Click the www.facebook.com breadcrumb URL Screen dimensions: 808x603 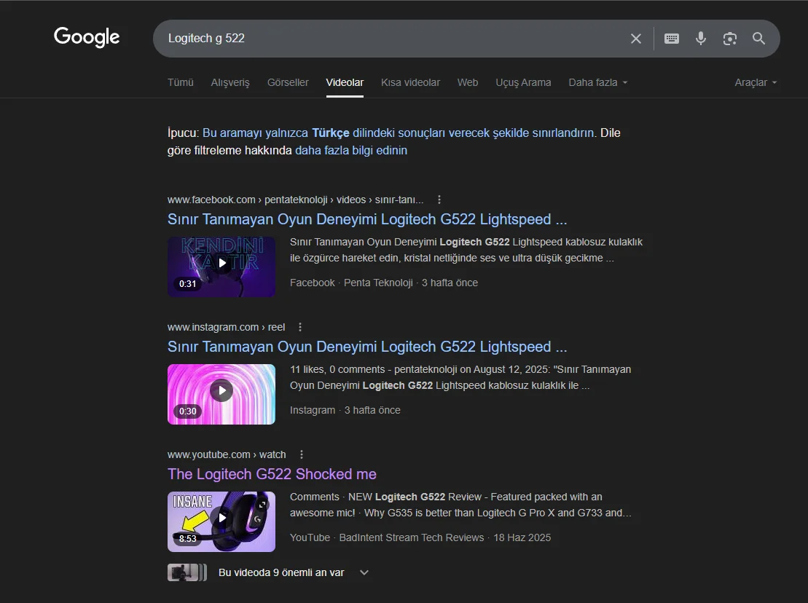click(295, 200)
